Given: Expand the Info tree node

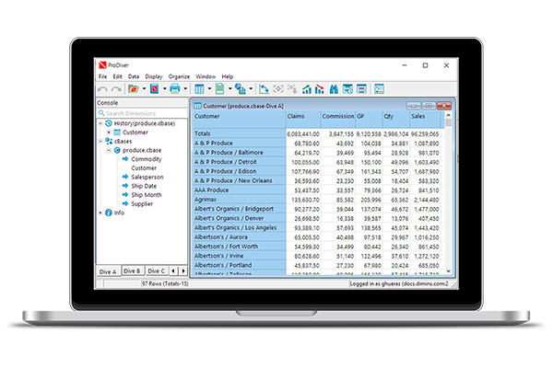Looking at the screenshot, I should pos(100,213).
